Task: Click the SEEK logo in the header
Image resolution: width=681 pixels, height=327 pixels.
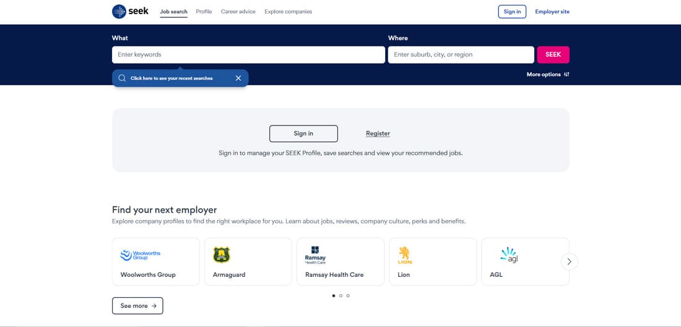Action: [x=130, y=12]
